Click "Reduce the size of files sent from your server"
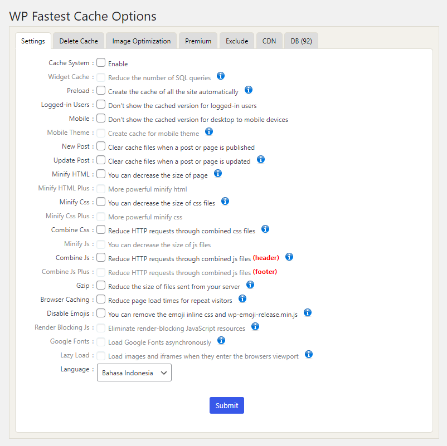447x446 pixels. coord(174,287)
